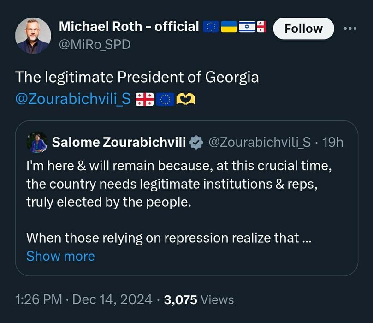373x323 pixels.
Task: Click the 1:26 PM Dec 14, 2024 timestamp
Action: [x=83, y=300]
